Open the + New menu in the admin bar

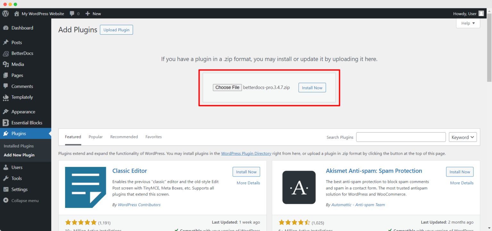point(93,13)
